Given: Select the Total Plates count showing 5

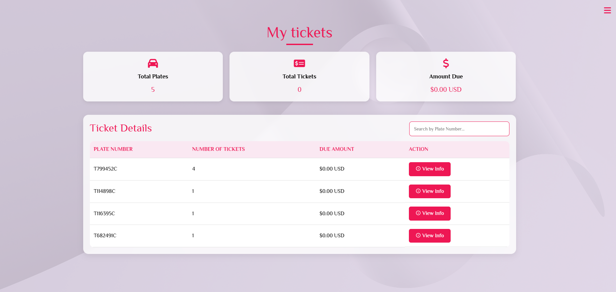Looking at the screenshot, I should pos(153,89).
